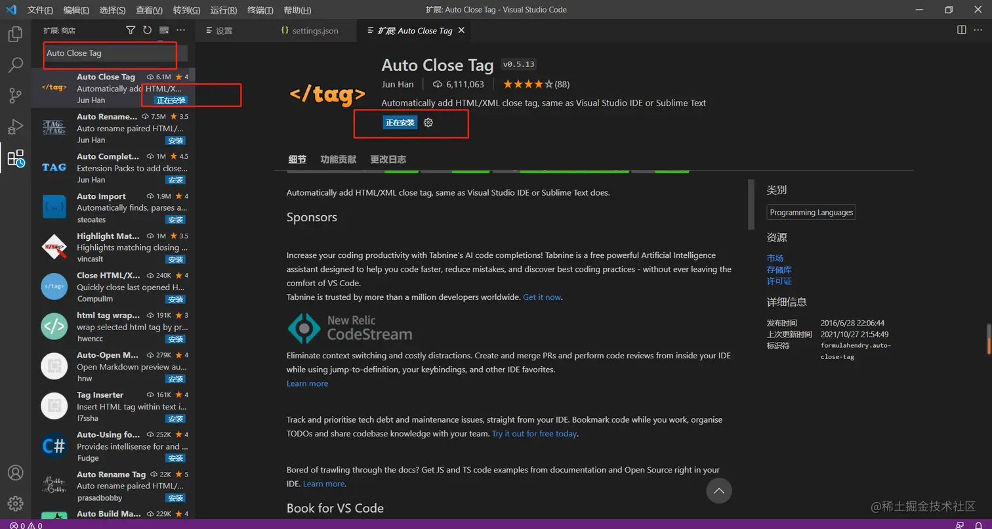Install Auto Rename Tag by prasadbobby
The image size is (992, 529).
175,497
